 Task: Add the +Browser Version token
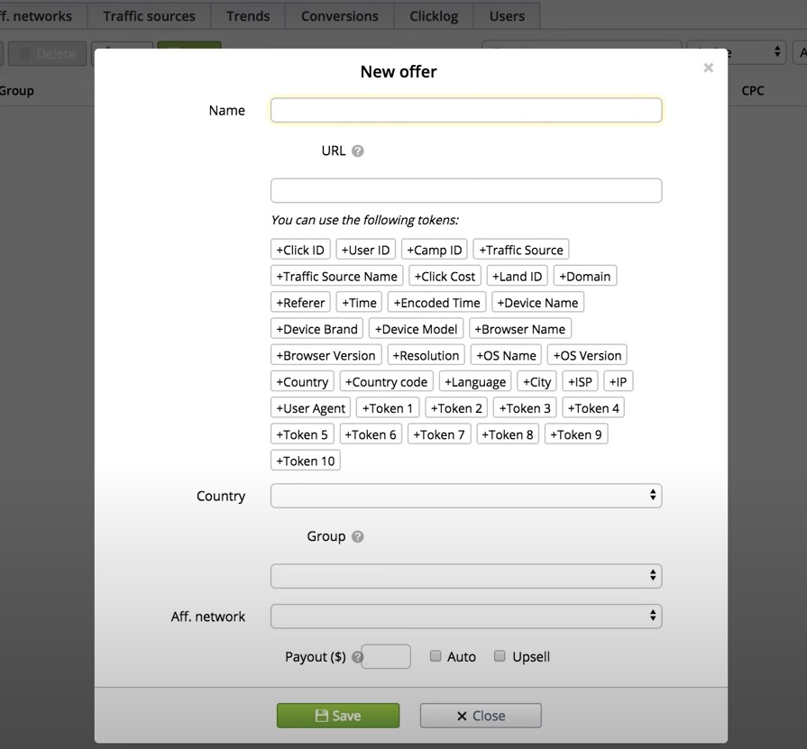(x=326, y=355)
